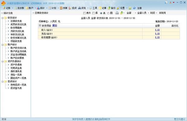Click the 意见与建议 link in status bar

(180, 119)
